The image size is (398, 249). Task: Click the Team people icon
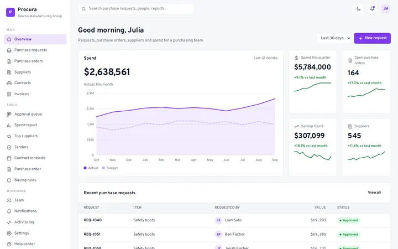[9, 200]
